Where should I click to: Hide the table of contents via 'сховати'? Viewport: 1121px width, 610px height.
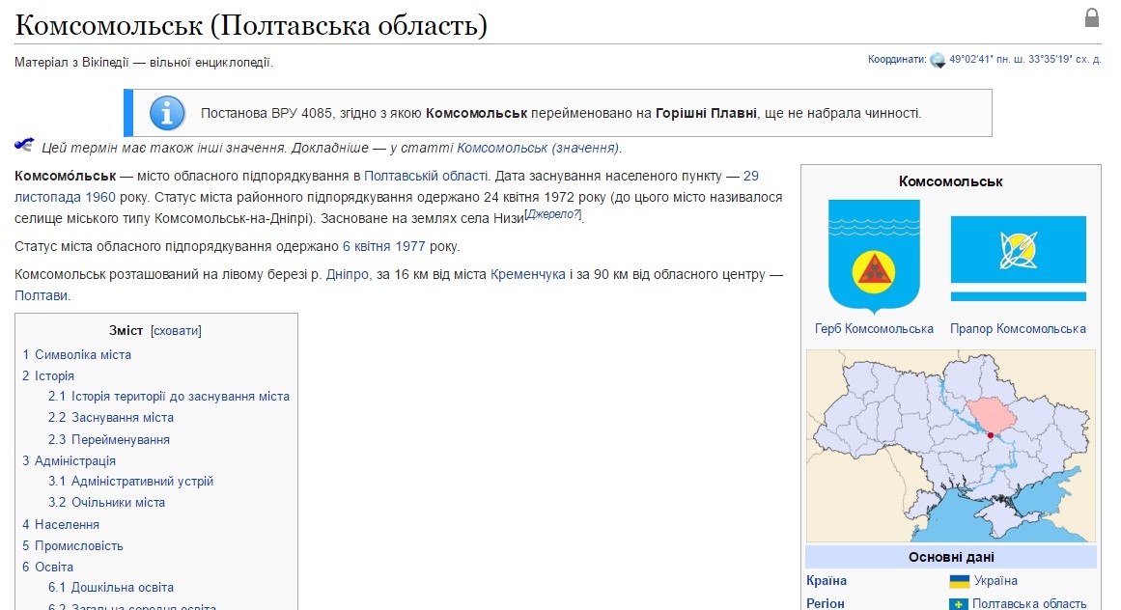[x=176, y=330]
